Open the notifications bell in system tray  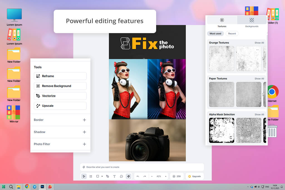[282, 187]
